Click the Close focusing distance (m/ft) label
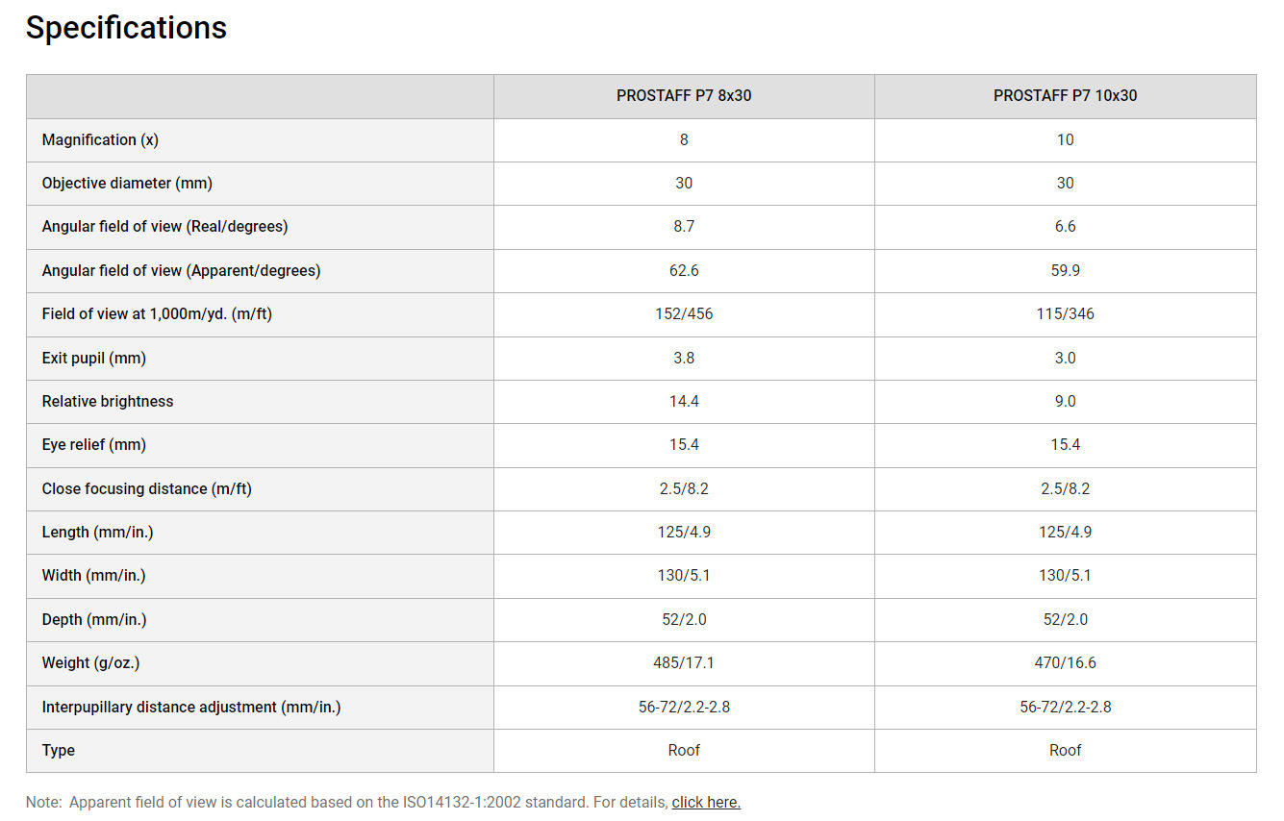The width and height of the screenshot is (1284, 821). (x=146, y=488)
